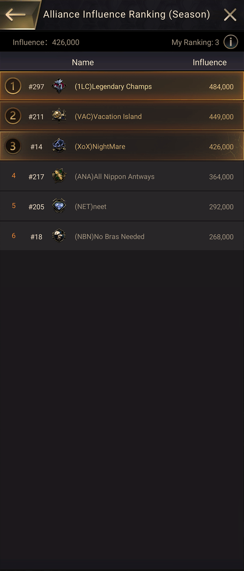The image size is (244, 571).
Task: Go back using the arrow button
Action: (16, 15)
